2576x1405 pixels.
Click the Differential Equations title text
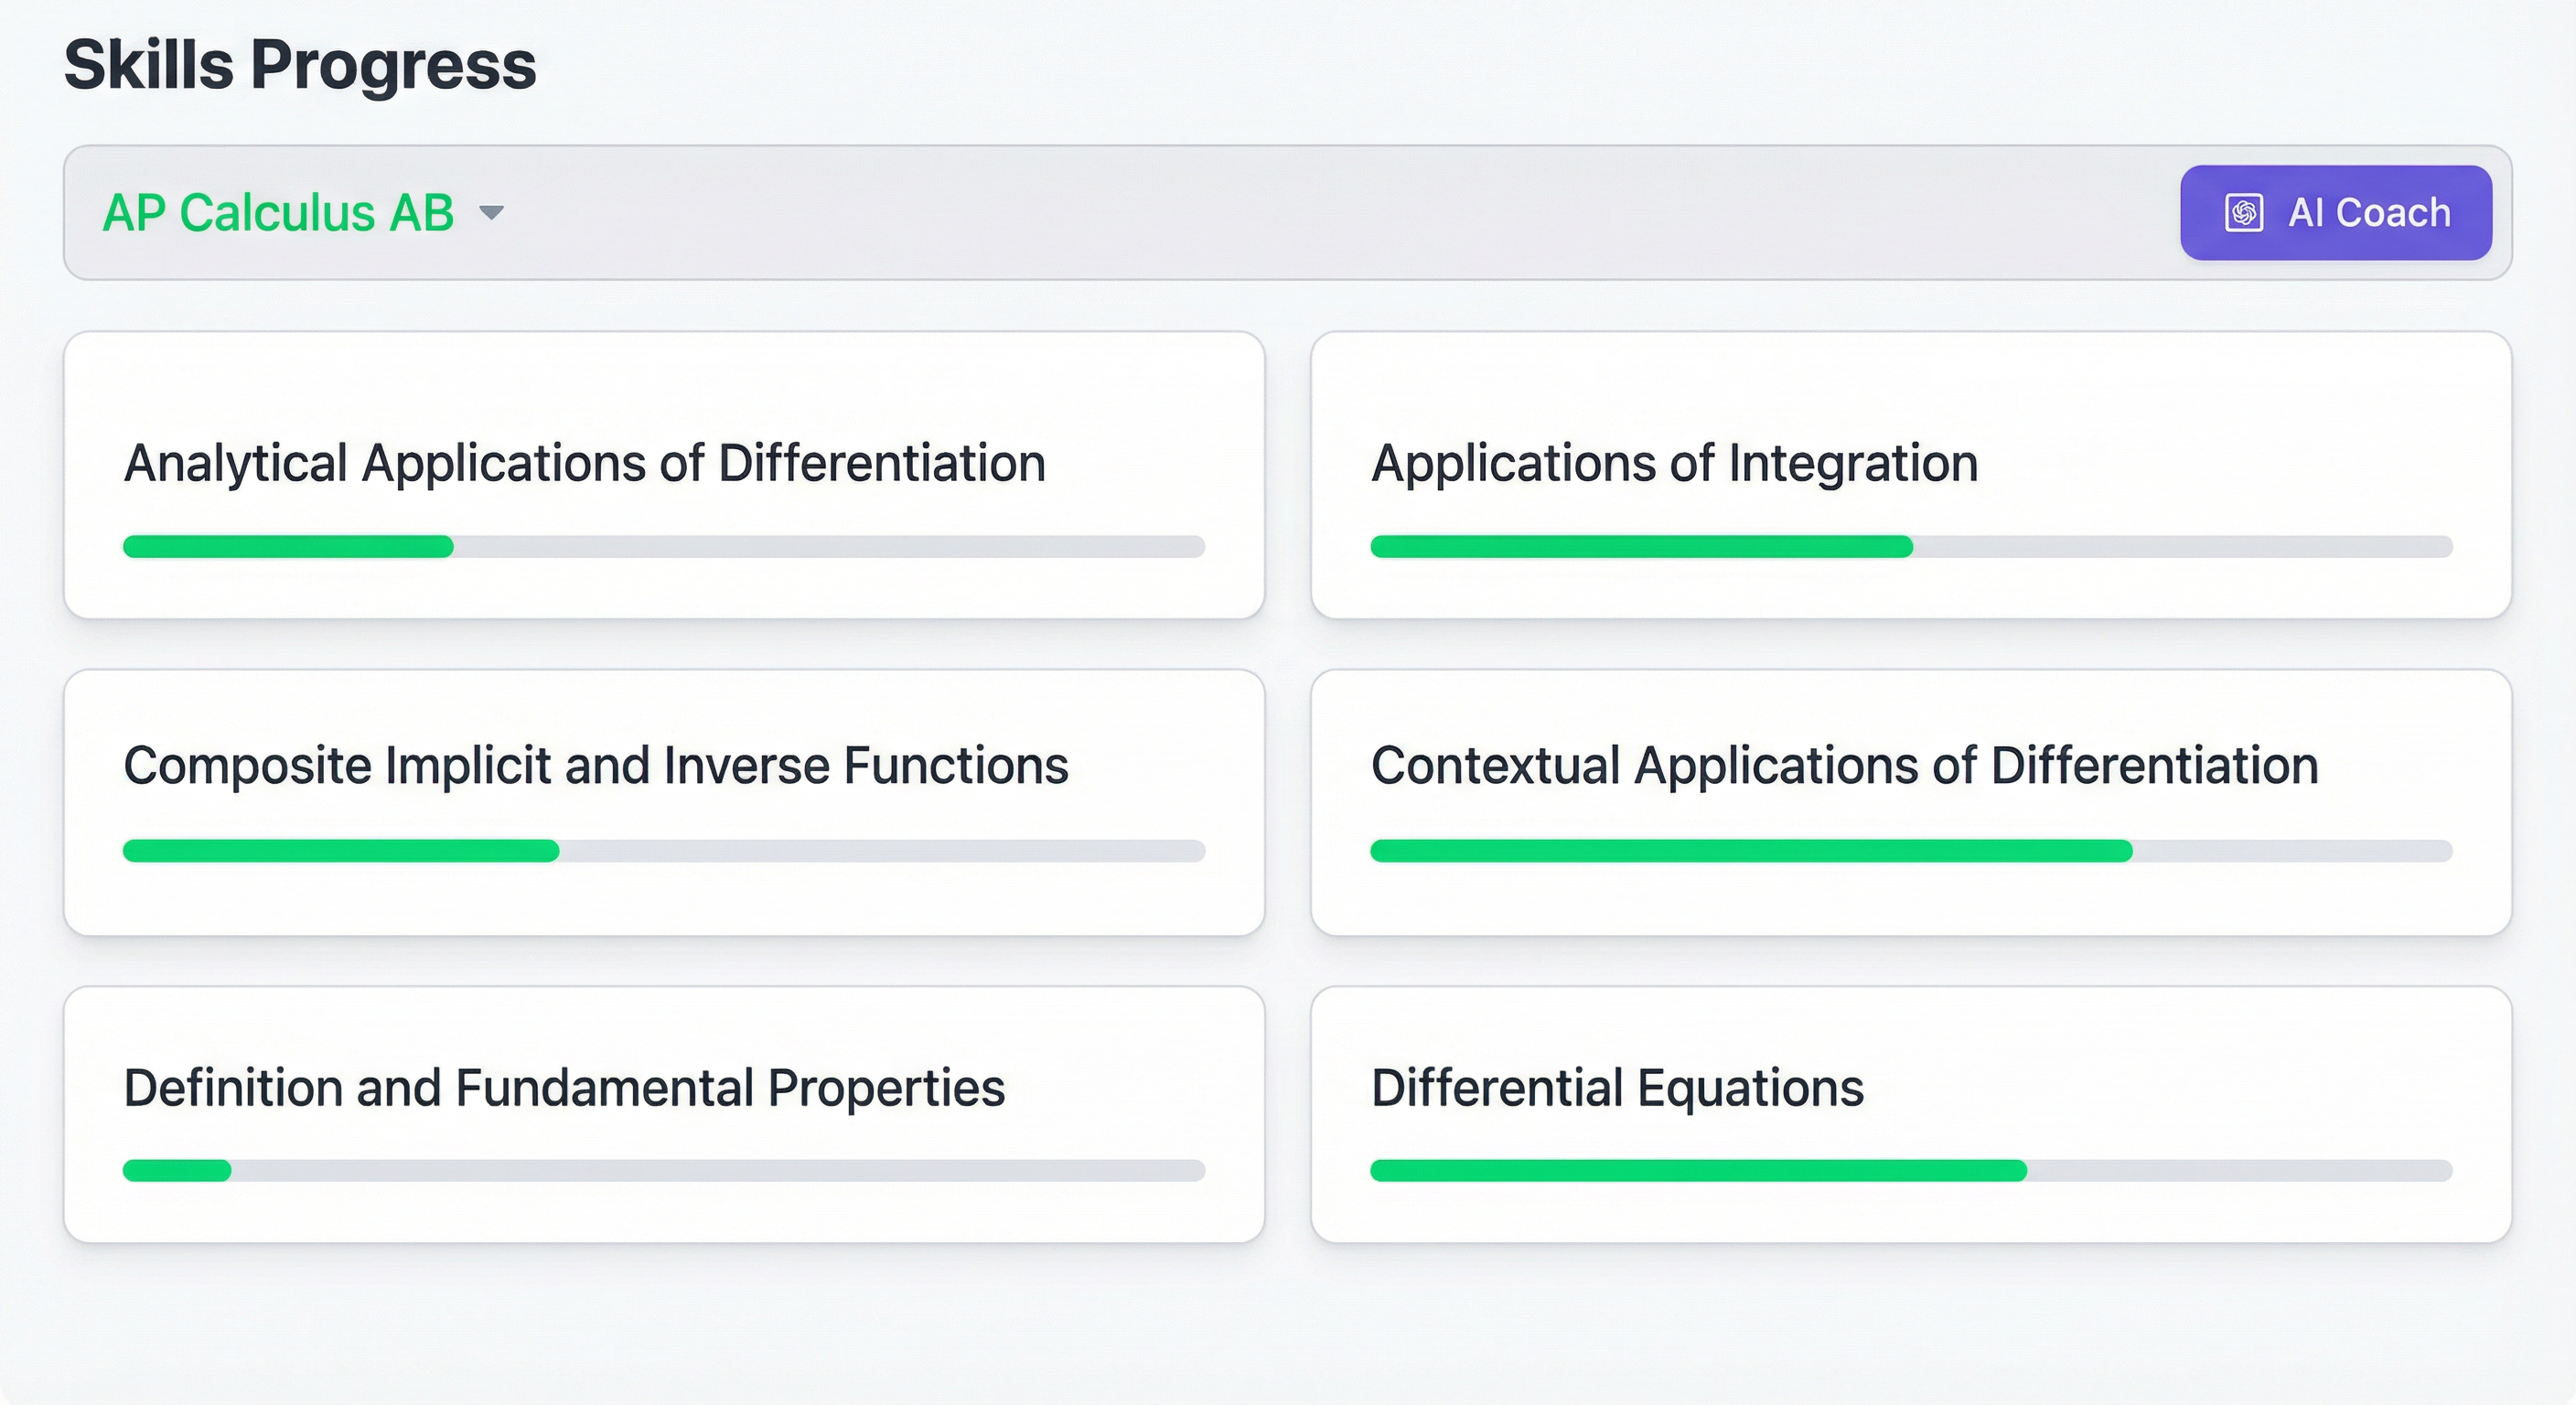(x=1617, y=1088)
